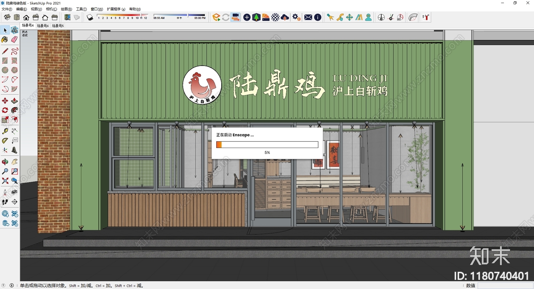534x289 pixels.
Task: Select the arrow Select tool
Action: point(5,30)
